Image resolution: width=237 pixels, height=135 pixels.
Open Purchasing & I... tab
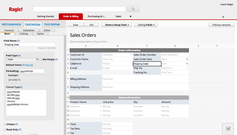(97, 17)
